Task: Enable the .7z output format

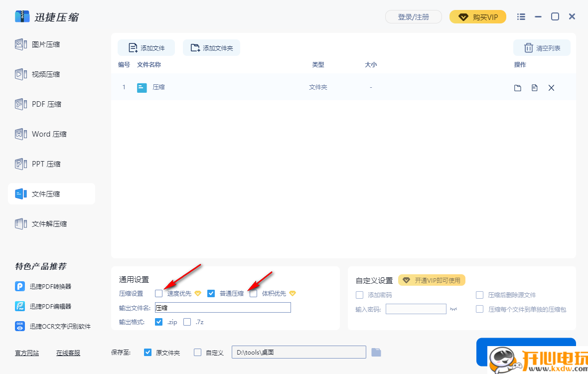Action: 187,322
